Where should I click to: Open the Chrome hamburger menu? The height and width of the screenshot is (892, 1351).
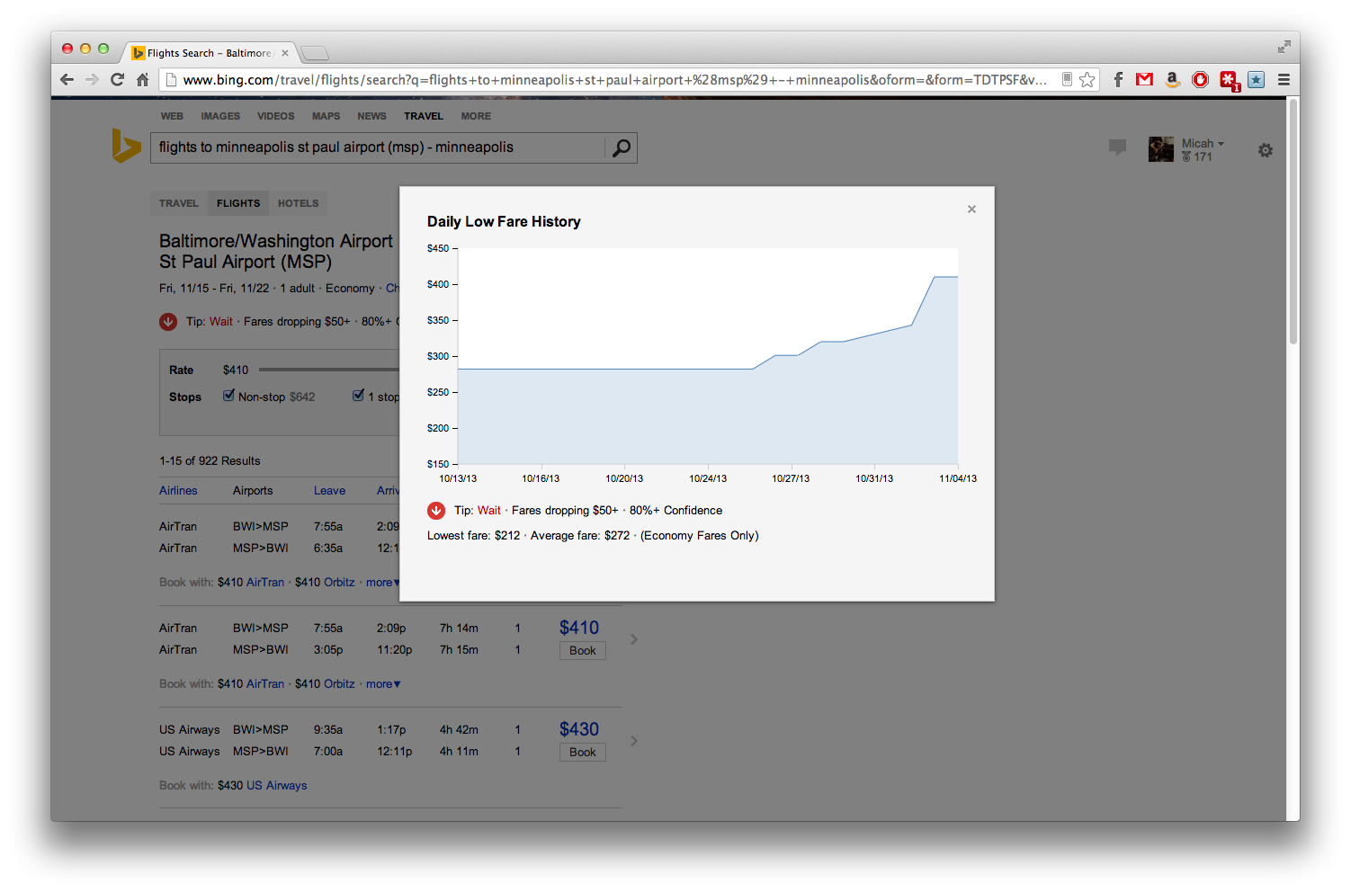coord(1284,80)
